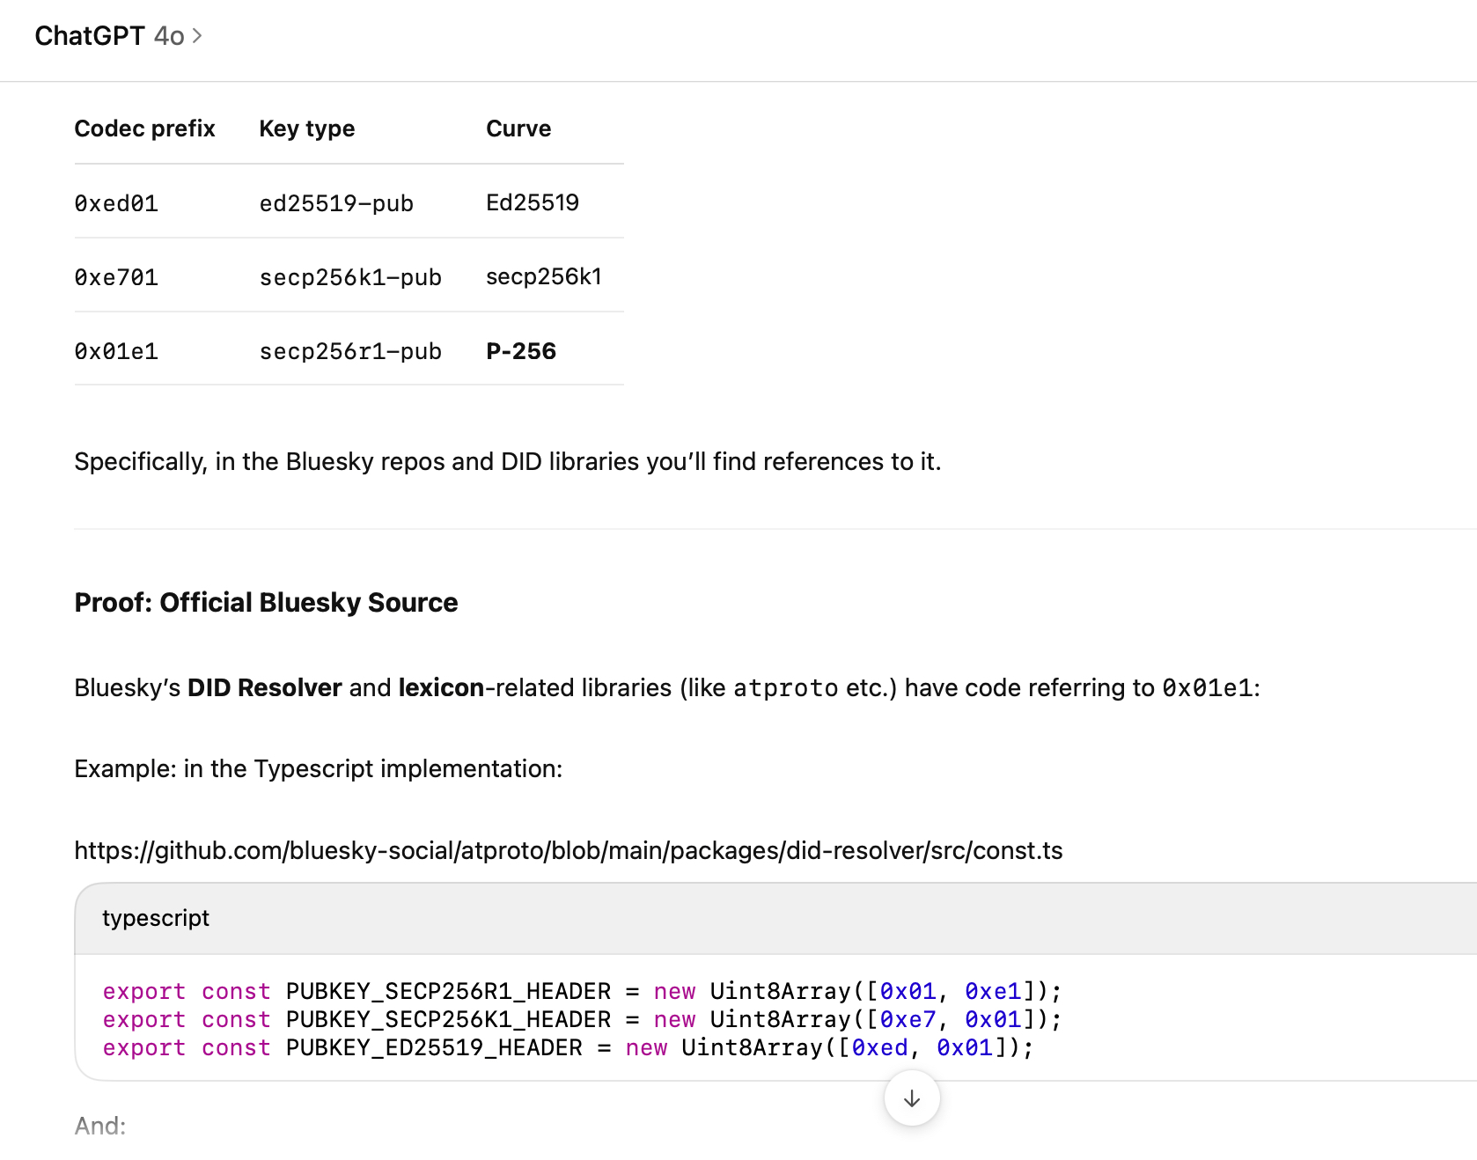The image size is (1477, 1160).
Task: Select the 0xe701 table cell
Action: [x=116, y=277]
